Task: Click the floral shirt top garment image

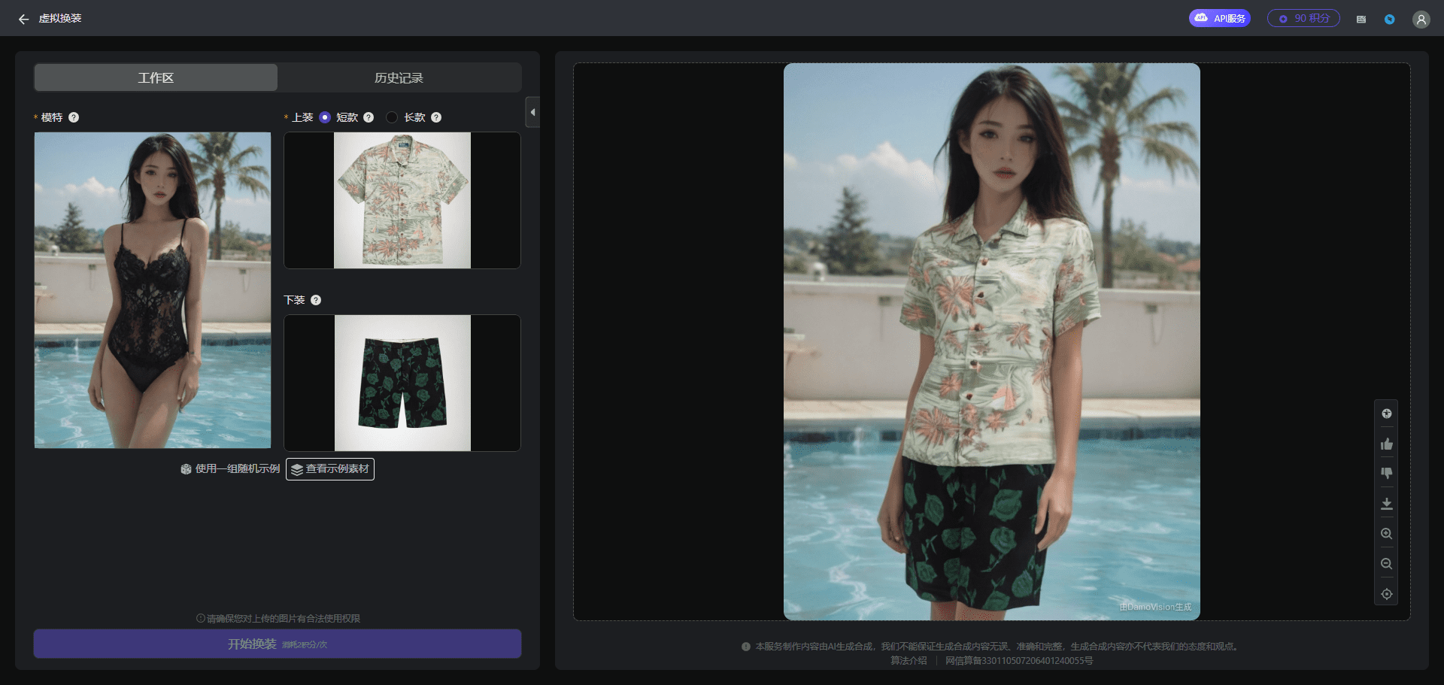Action: (402, 200)
